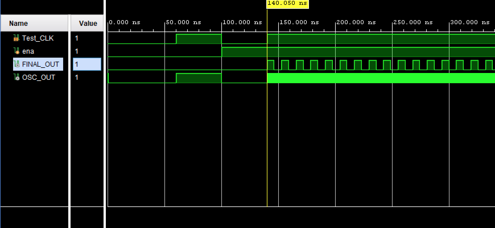
Task: Select the Test_CLK signal name
Action: point(38,38)
